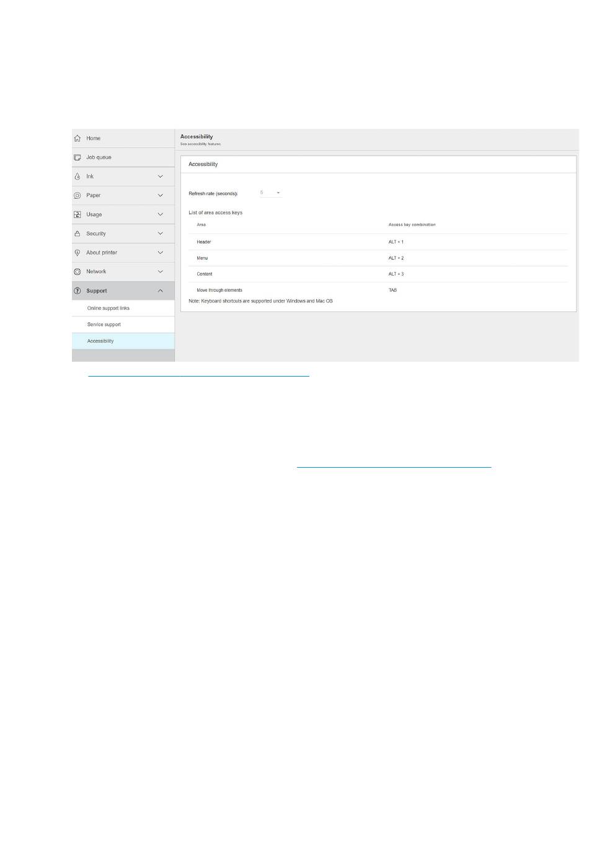Click the Header row in access keys
Image resolution: width=589 pixels, height=866 pixels.
pyautogui.click(x=378, y=242)
